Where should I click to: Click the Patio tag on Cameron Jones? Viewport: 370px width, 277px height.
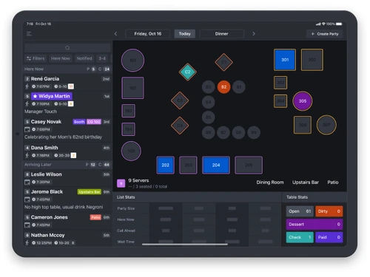pyautogui.click(x=95, y=217)
